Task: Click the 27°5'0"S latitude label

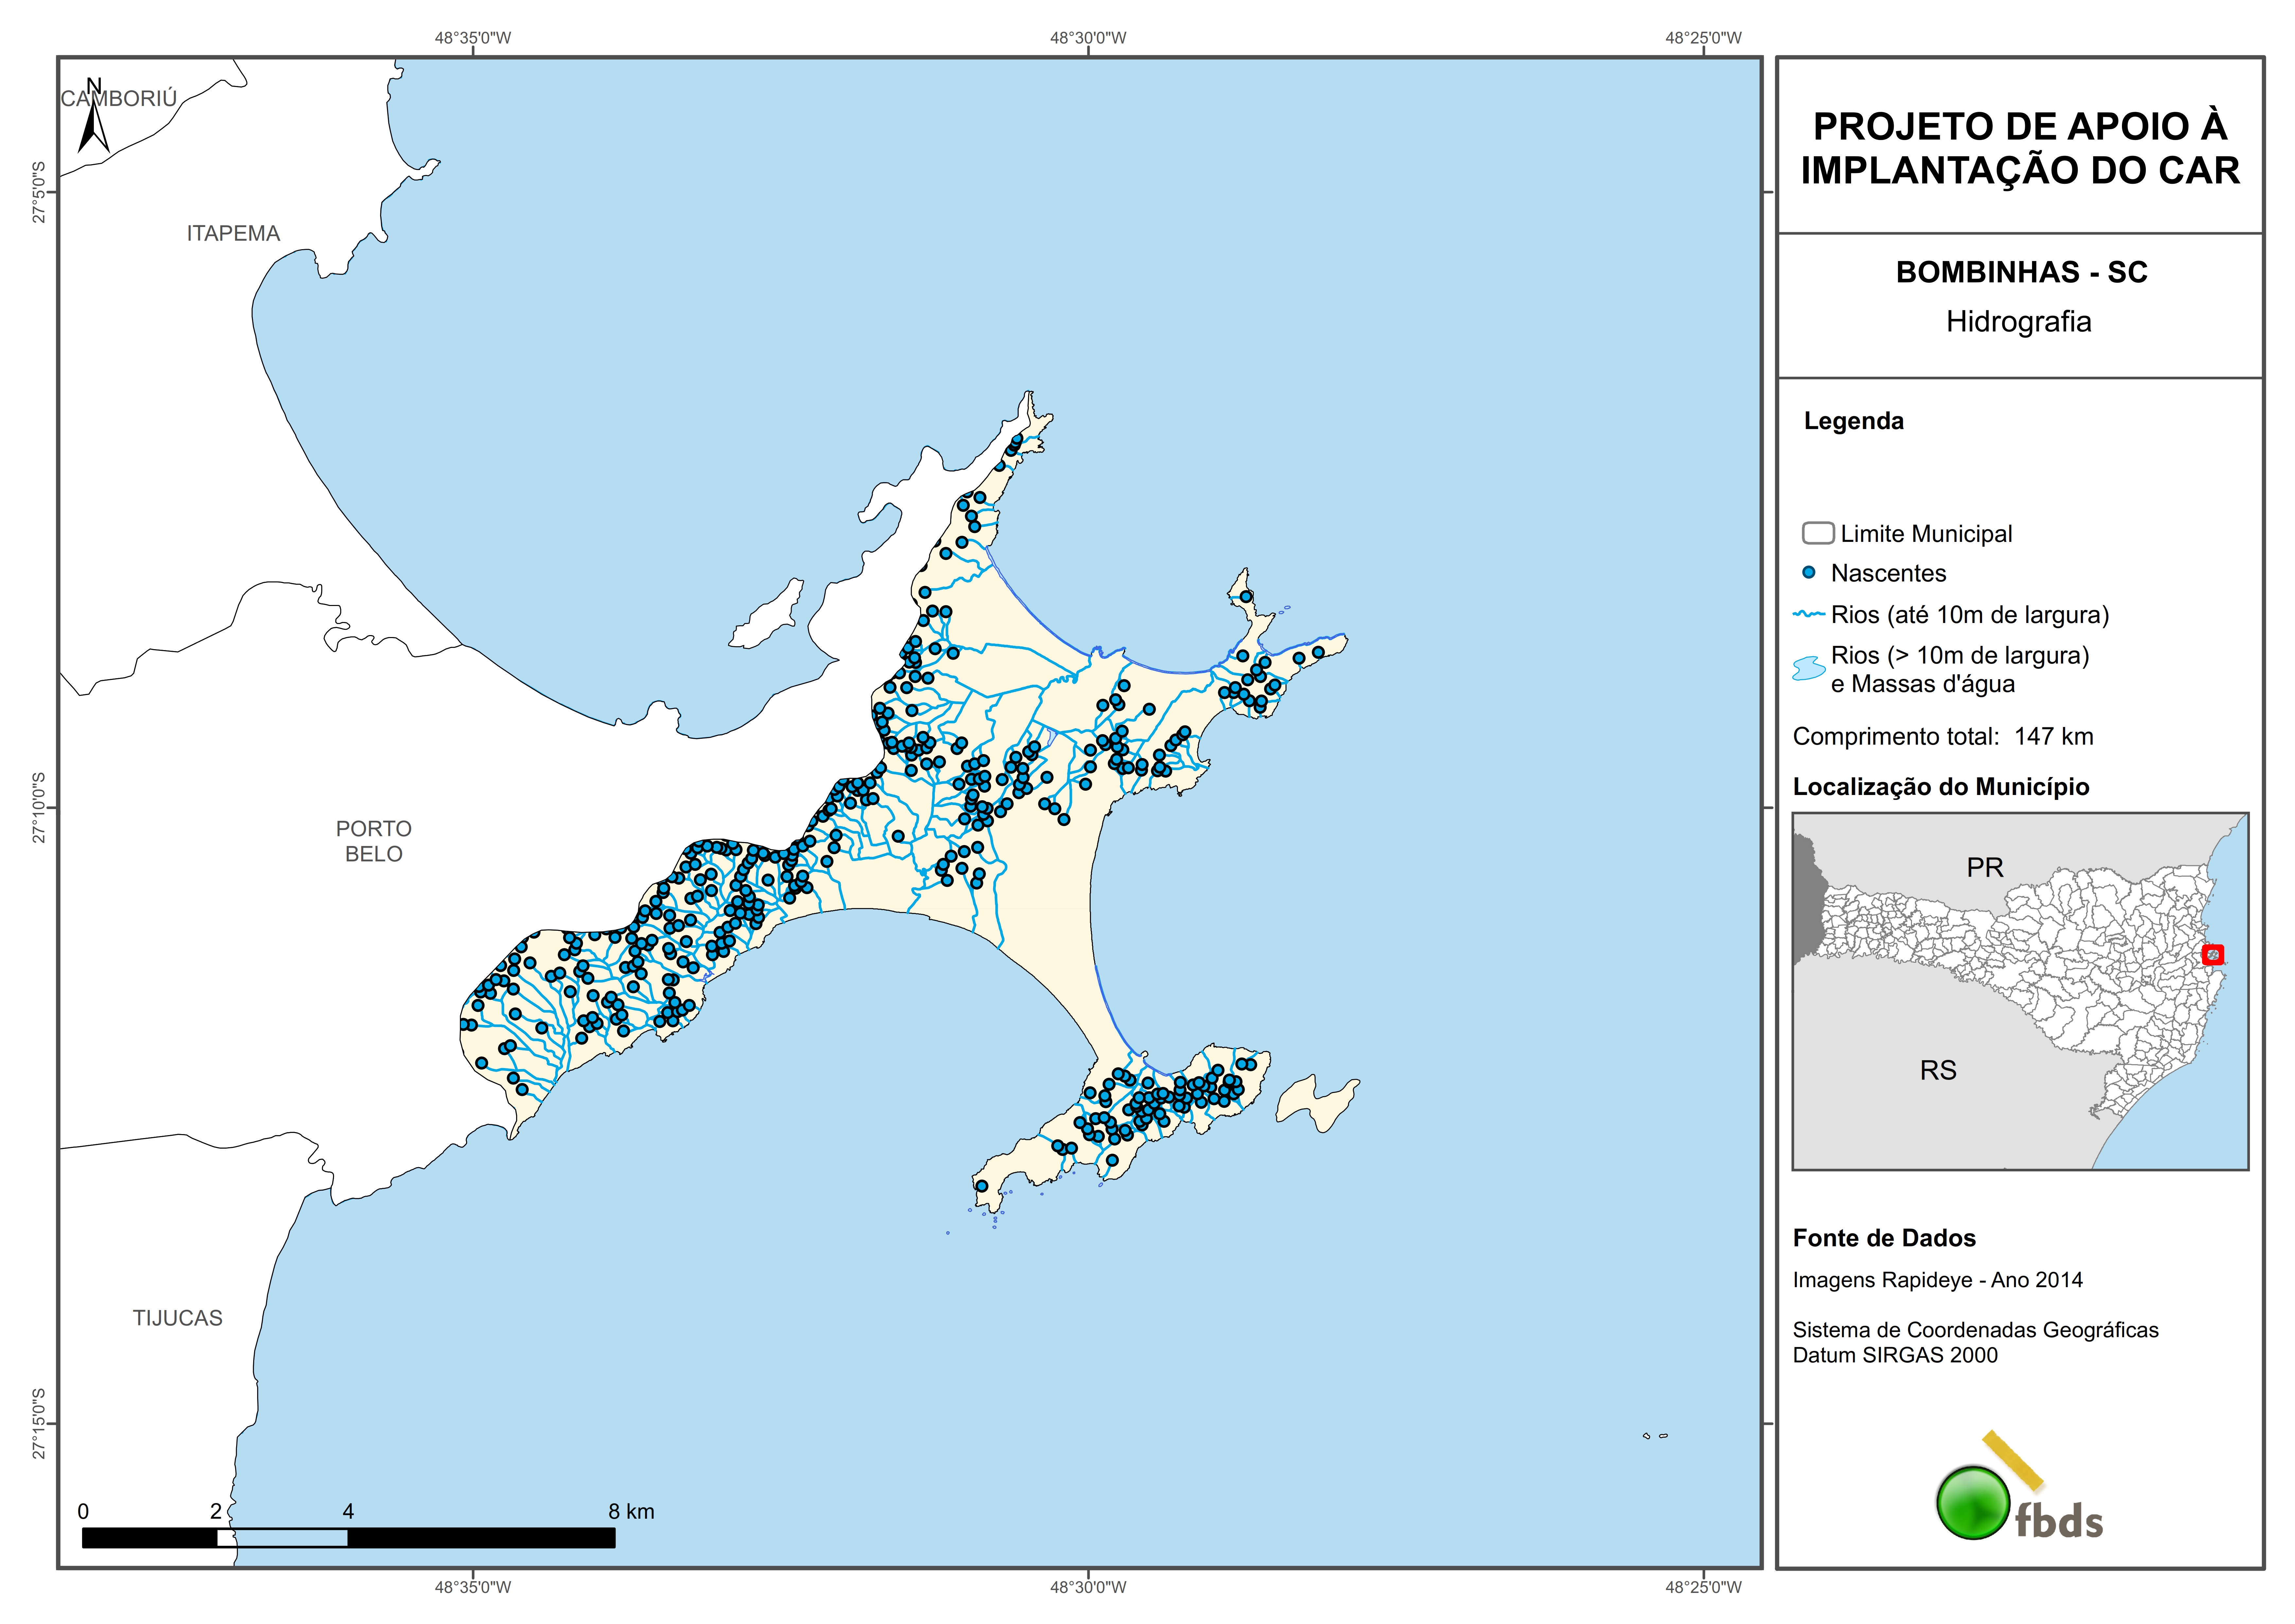Action: (39, 192)
